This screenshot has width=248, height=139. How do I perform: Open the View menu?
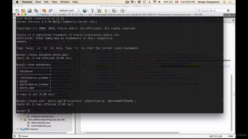coord(54,2)
